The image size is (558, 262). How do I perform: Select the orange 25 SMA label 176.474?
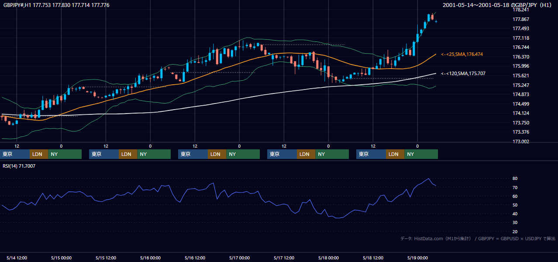pos(462,54)
